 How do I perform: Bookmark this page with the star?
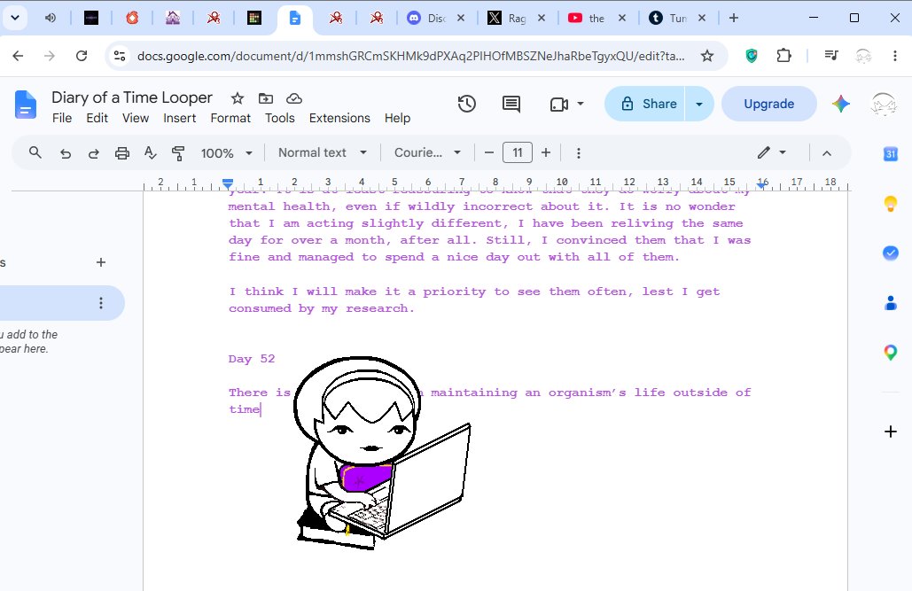pos(707,56)
